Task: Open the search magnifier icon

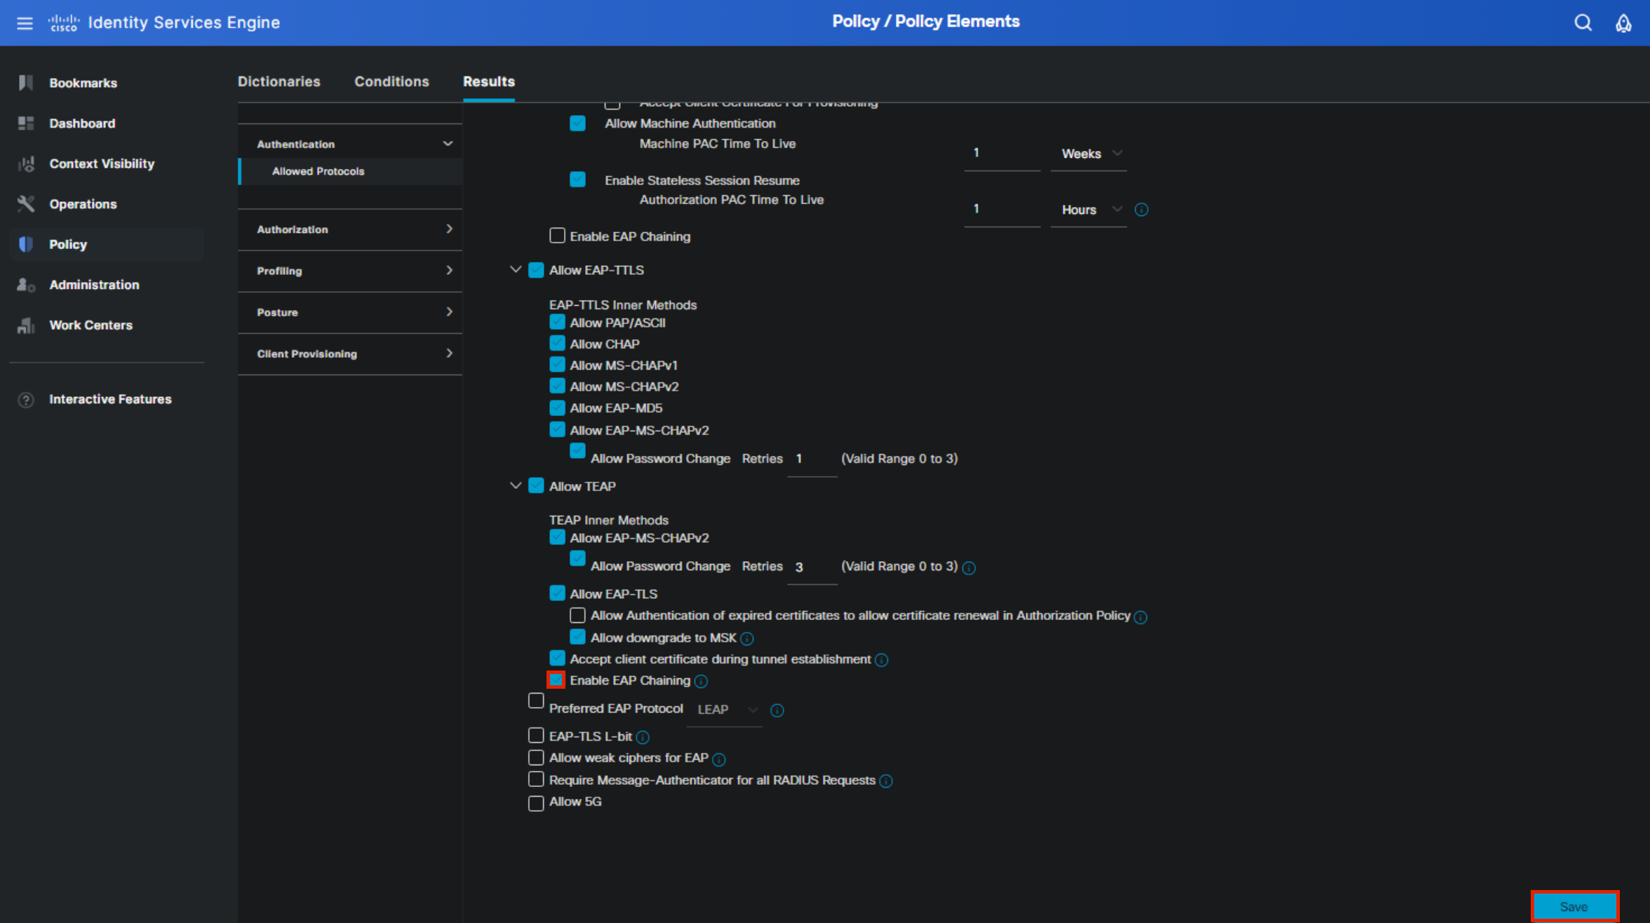Action: coord(1583,23)
